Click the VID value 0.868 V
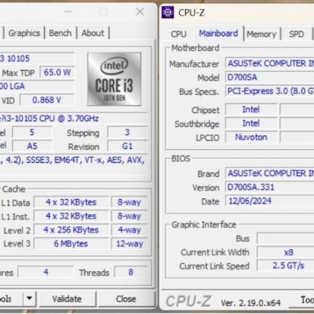The height and width of the screenshot is (314, 314). (47, 100)
